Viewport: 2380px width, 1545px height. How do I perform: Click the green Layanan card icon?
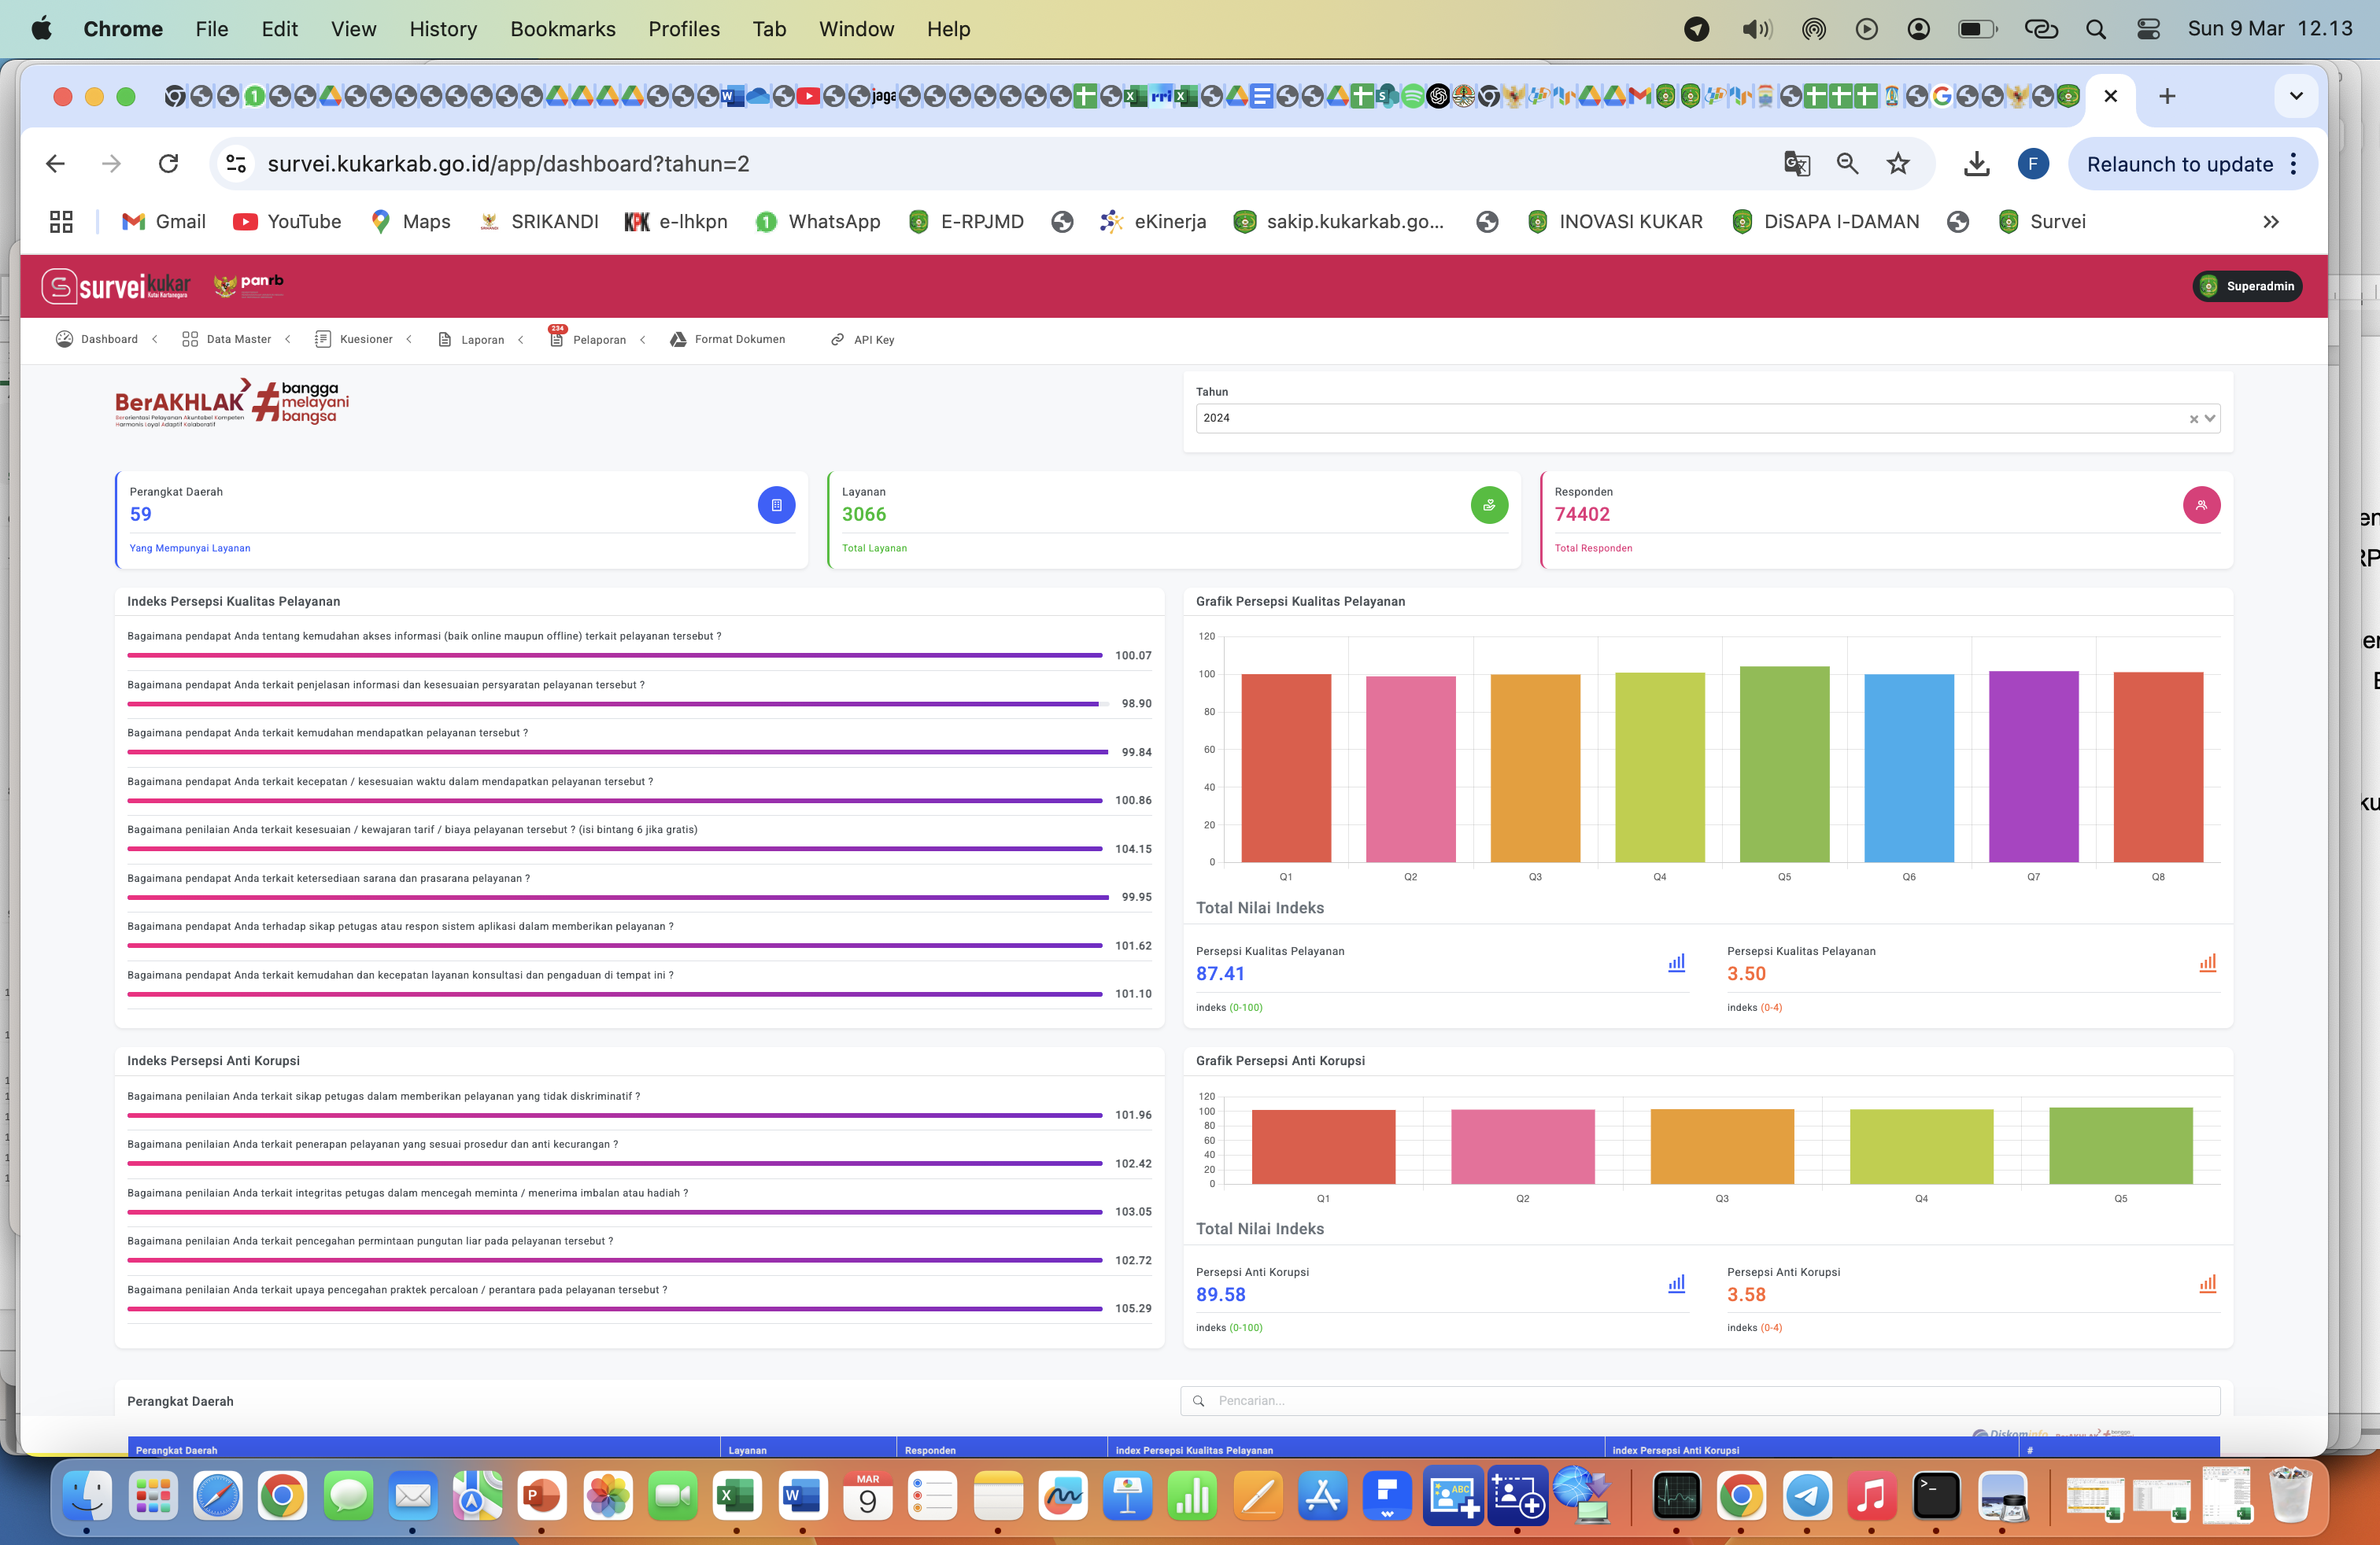1488,505
